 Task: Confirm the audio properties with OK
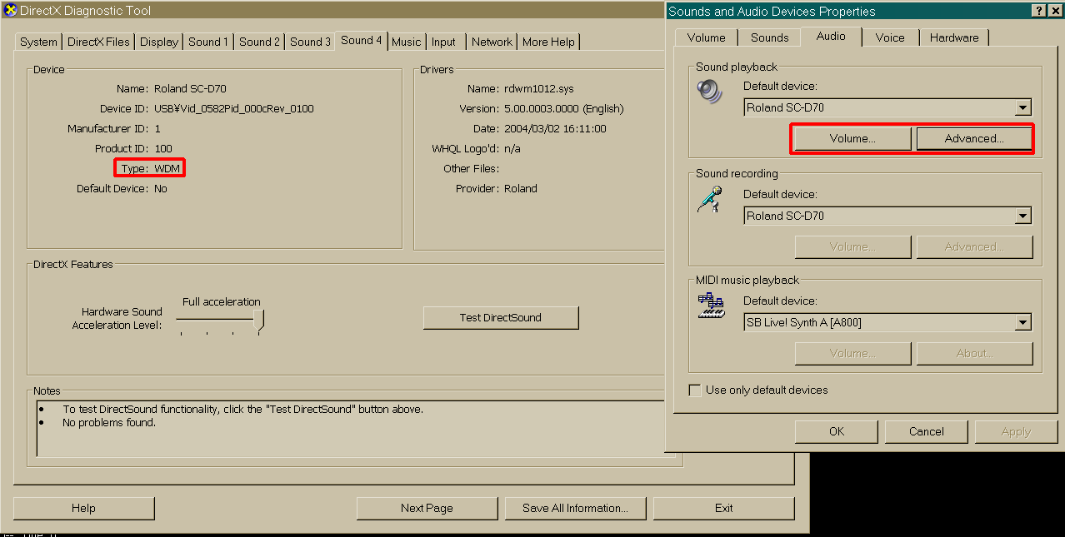(837, 431)
